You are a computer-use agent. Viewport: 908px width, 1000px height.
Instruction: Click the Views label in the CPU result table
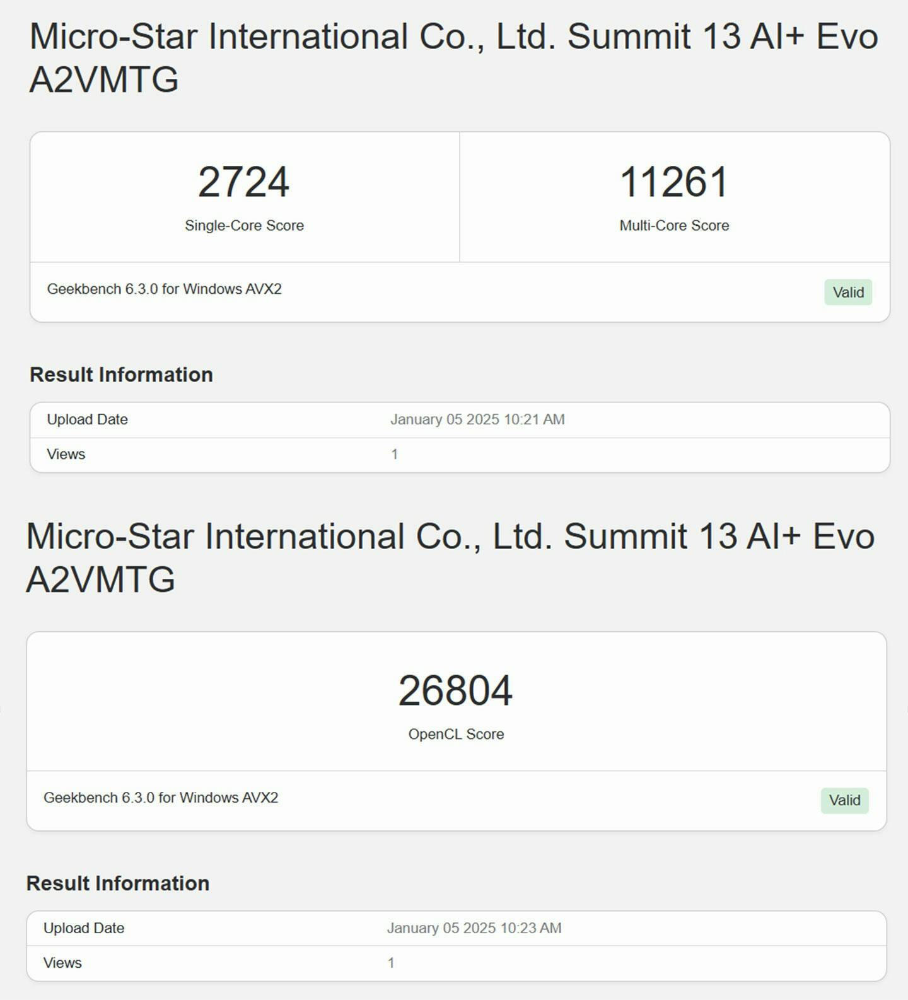[x=66, y=454]
